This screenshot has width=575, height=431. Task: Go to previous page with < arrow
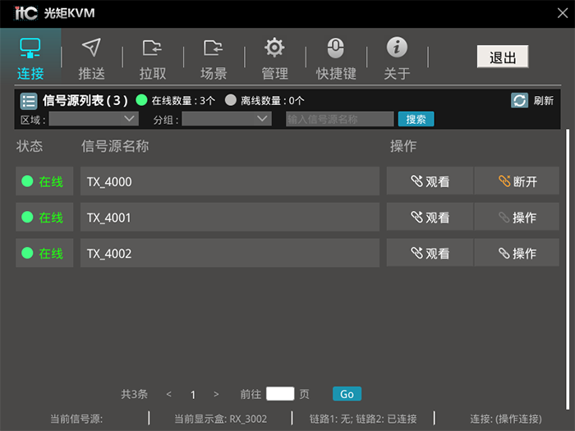pyautogui.click(x=168, y=394)
